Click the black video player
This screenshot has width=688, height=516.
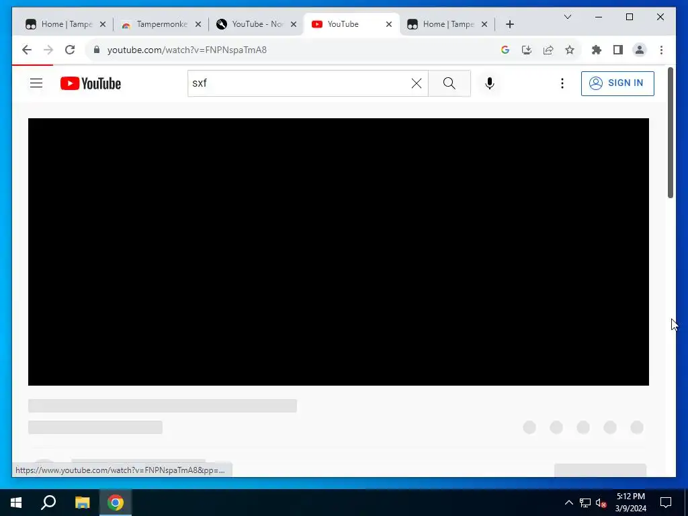(x=339, y=252)
